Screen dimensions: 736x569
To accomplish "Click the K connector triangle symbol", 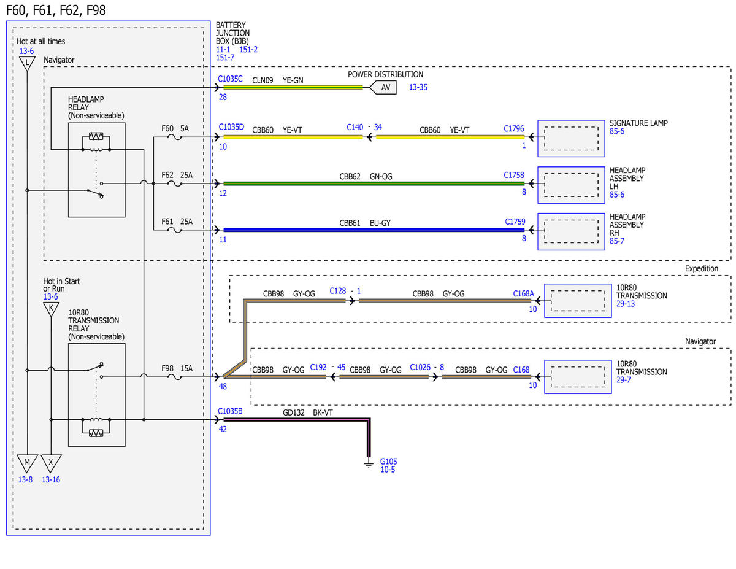I will tap(51, 309).
